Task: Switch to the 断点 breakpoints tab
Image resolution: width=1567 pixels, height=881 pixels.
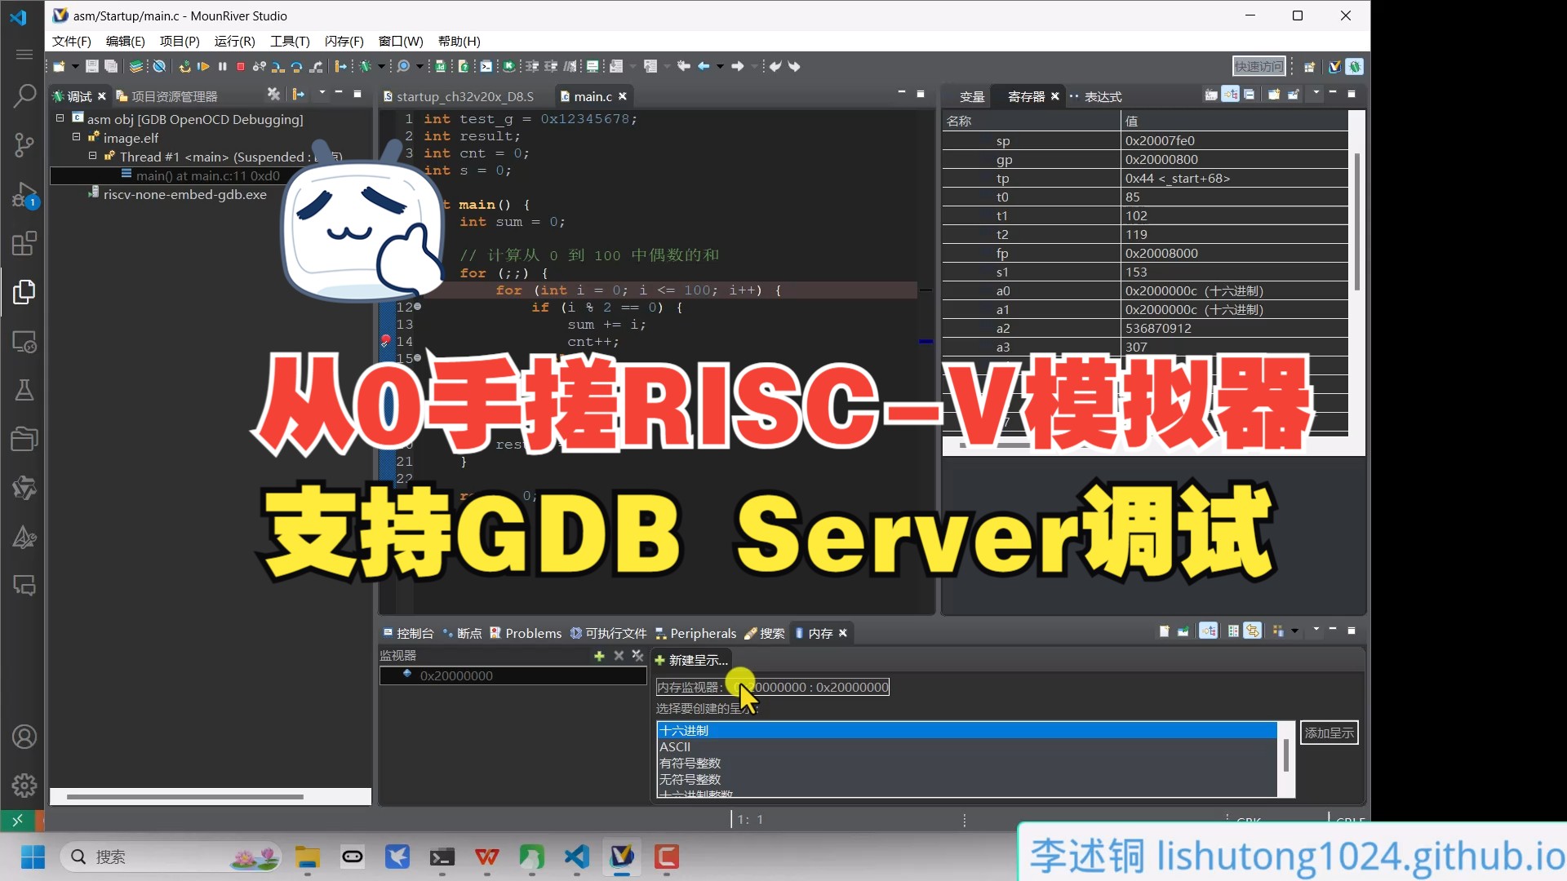Action: tap(462, 633)
